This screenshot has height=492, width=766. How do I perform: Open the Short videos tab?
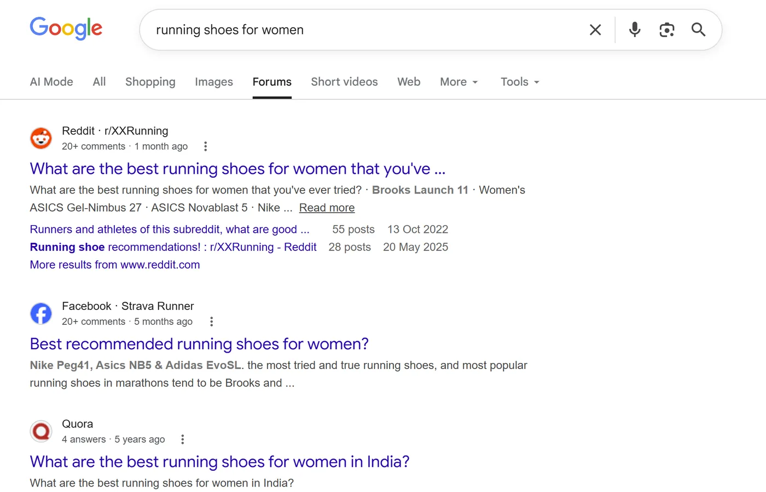coord(344,81)
